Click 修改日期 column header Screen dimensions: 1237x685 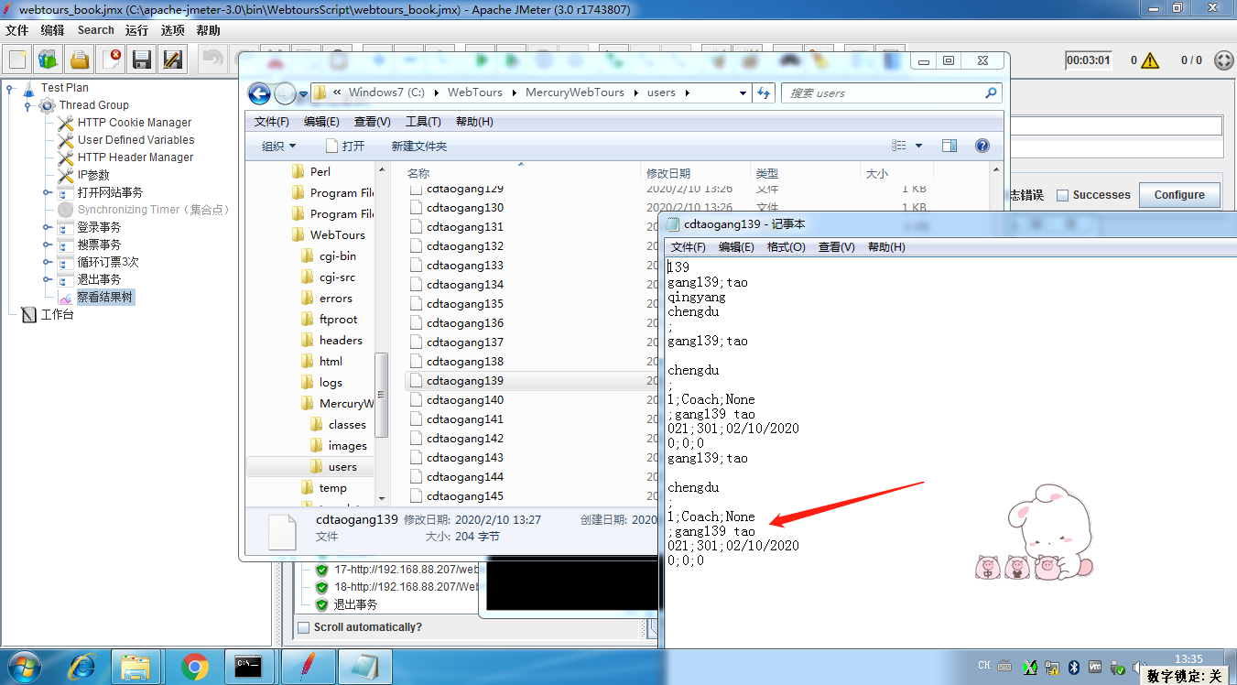[x=668, y=173]
